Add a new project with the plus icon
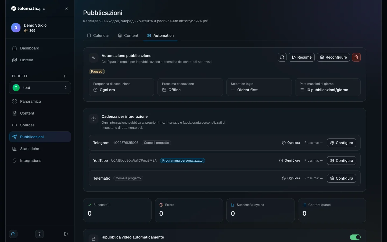This screenshot has width=387, height=242. pyautogui.click(x=64, y=76)
